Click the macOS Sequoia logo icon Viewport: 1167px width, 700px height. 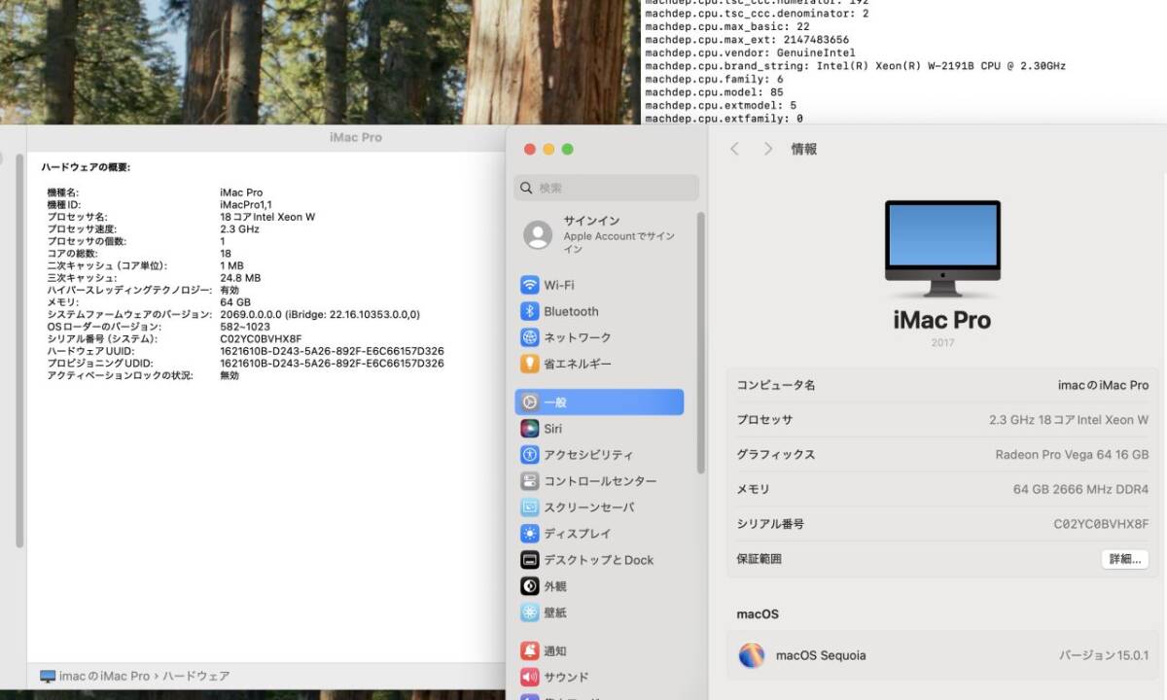(752, 655)
